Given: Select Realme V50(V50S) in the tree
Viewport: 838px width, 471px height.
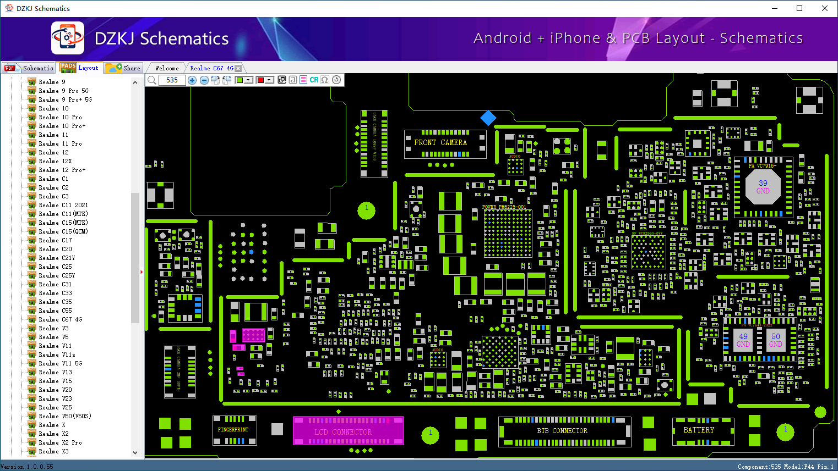Looking at the screenshot, I should point(65,416).
